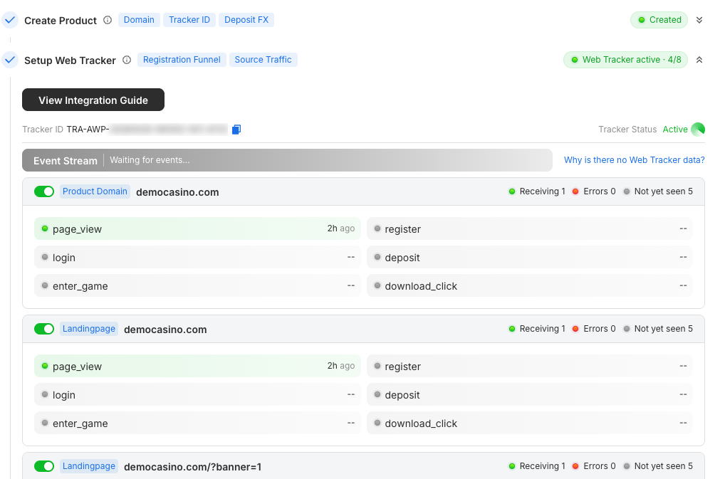Screen dimensions: 720x479
Task: Click Not yet seen 5 in Product Domain header
Action: click(x=658, y=191)
